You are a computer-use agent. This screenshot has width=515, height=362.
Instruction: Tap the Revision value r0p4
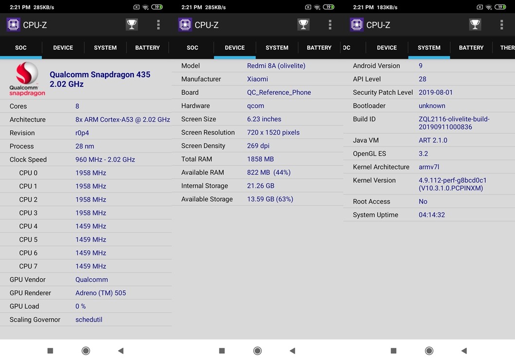pos(82,133)
